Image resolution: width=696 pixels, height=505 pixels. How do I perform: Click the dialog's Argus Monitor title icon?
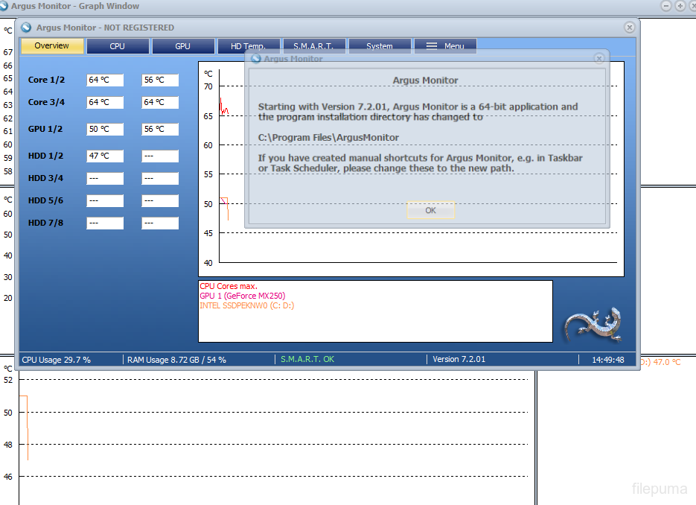[x=256, y=59]
